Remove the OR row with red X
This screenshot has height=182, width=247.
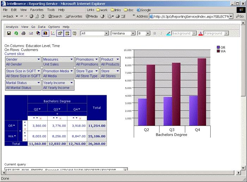tap(25, 129)
